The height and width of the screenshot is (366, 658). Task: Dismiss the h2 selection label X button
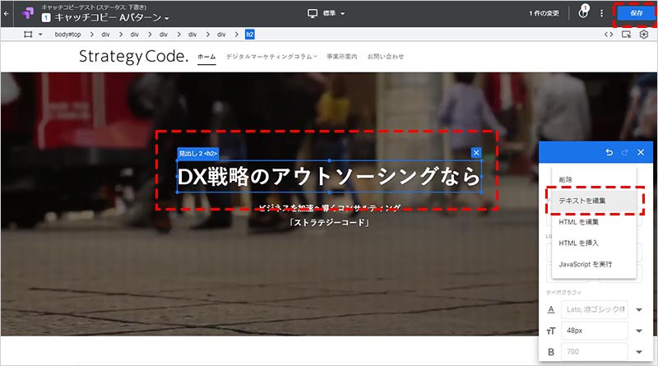[475, 153]
